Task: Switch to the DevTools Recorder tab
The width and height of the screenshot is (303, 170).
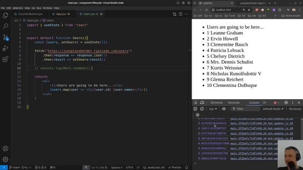Action: click(234, 103)
